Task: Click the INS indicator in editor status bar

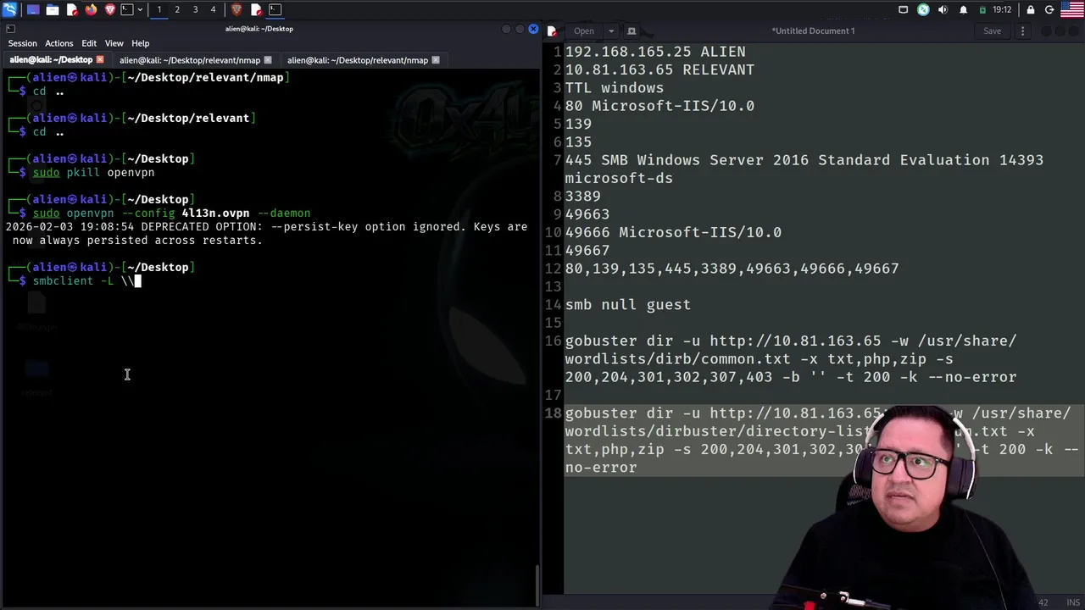Action: [x=1073, y=602]
